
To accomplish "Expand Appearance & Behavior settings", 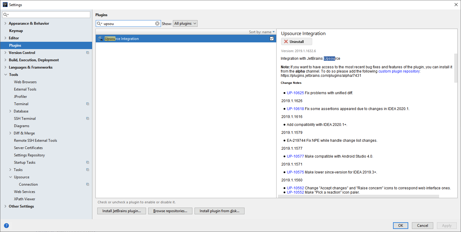I will [x=5, y=23].
